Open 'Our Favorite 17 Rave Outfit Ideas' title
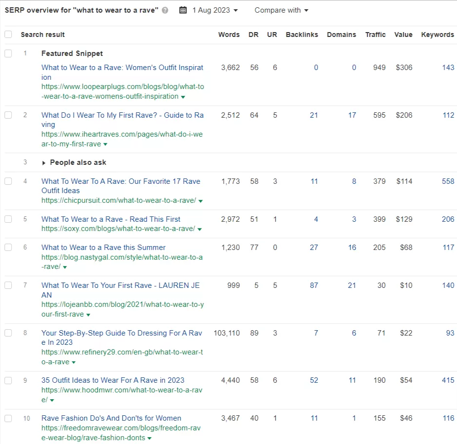457x444 pixels. [121, 186]
